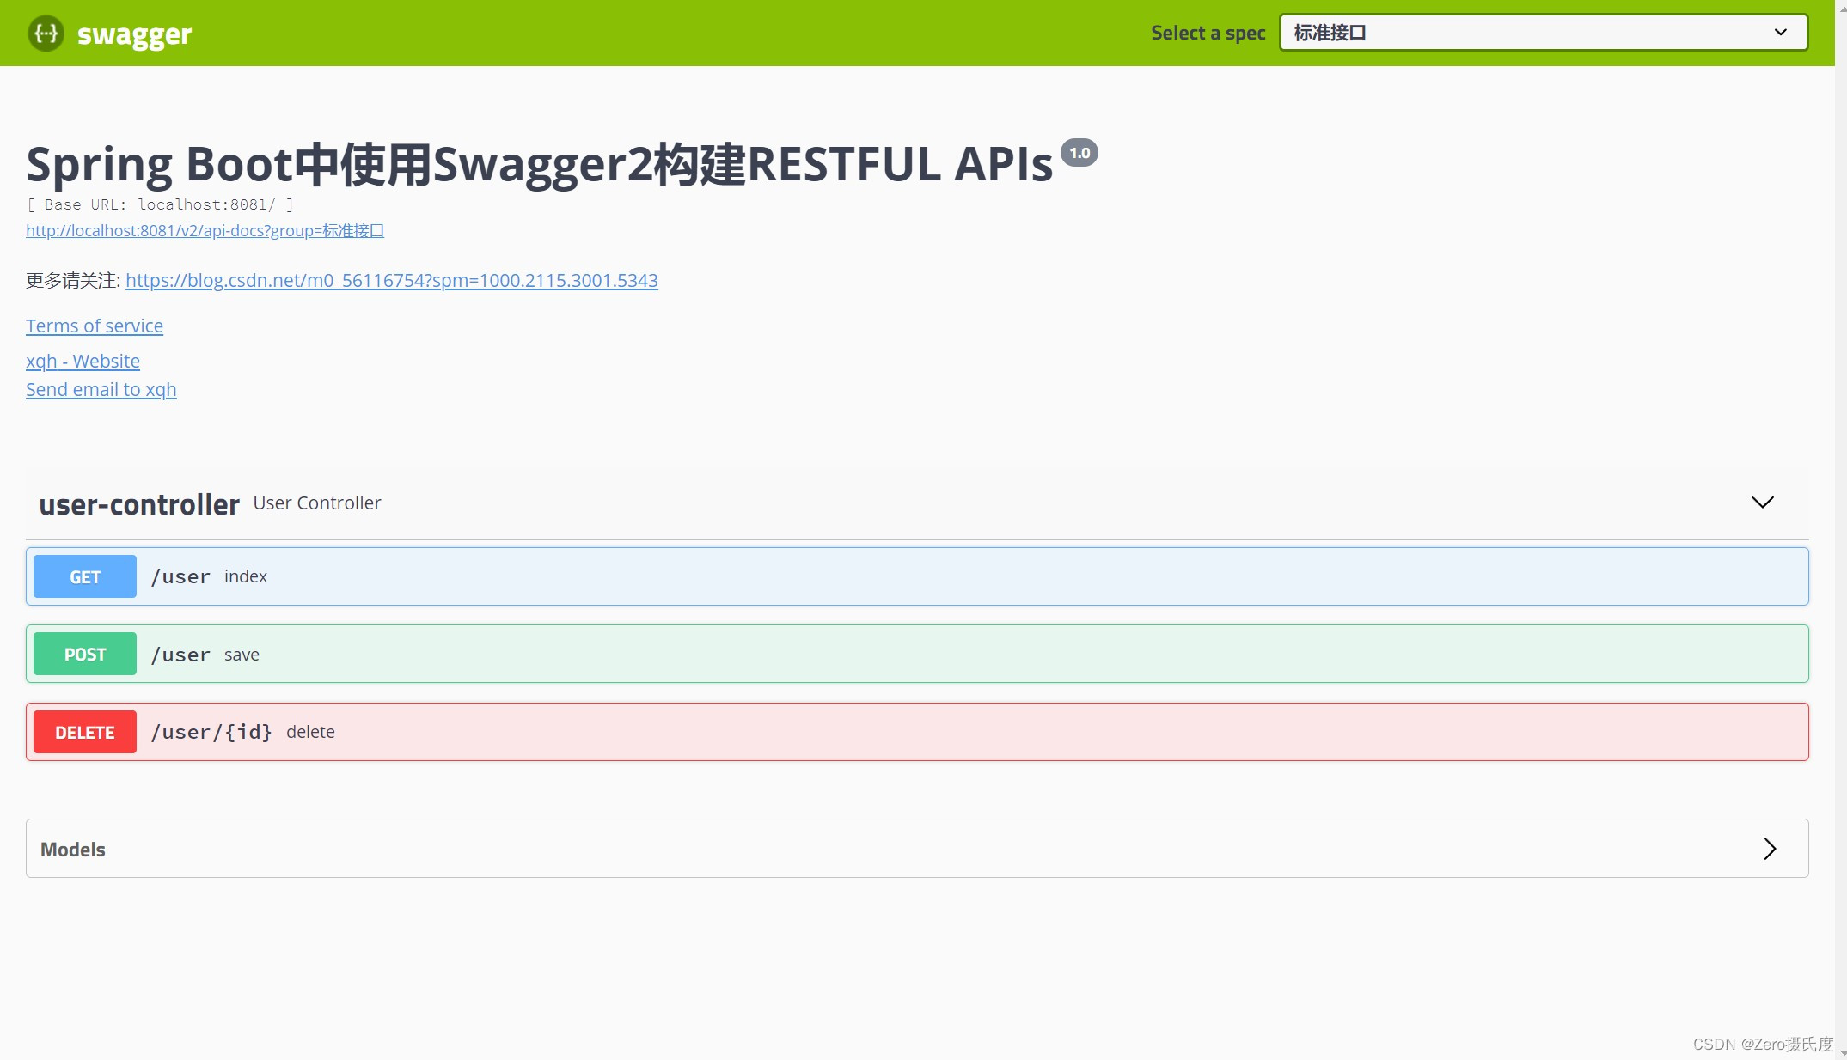
Task: Click the Swagger logo icon
Action: tap(46, 34)
